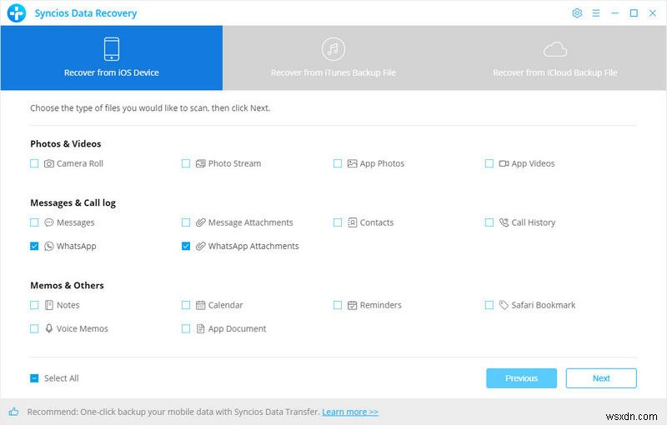The height and width of the screenshot is (425, 667).
Task: Click the Syncios Data Recovery title
Action: [x=86, y=13]
